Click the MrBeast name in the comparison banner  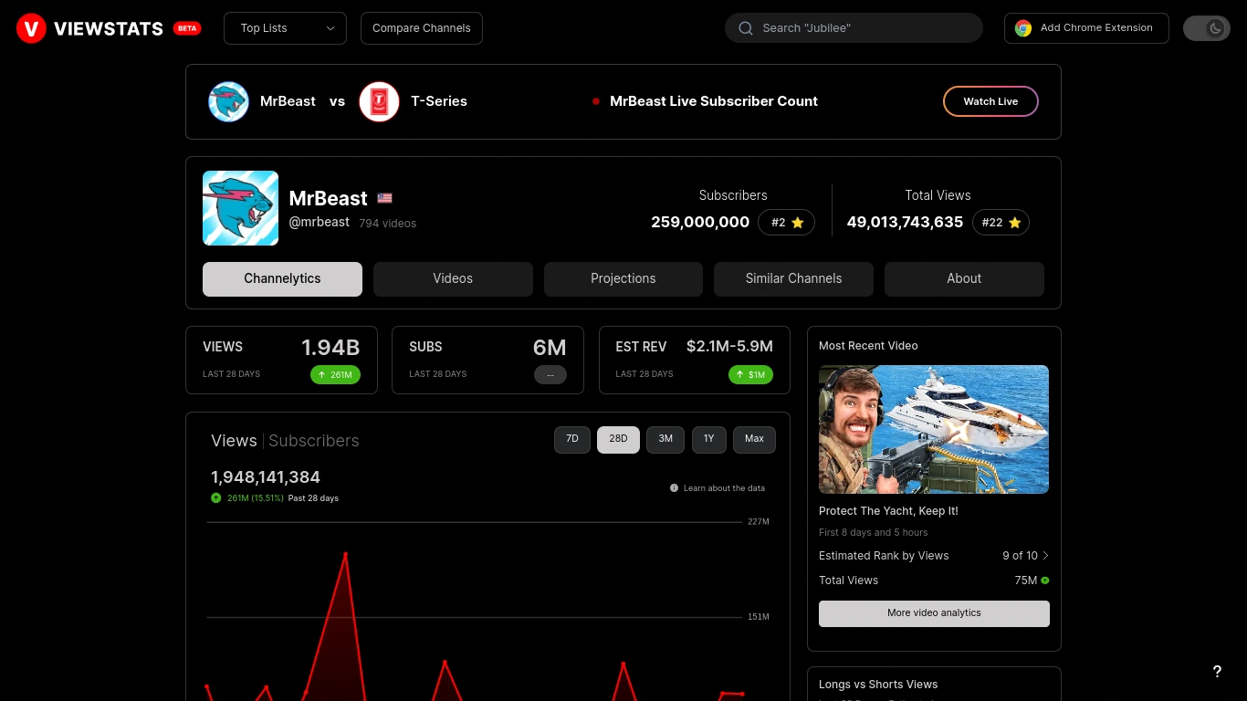[x=288, y=101]
